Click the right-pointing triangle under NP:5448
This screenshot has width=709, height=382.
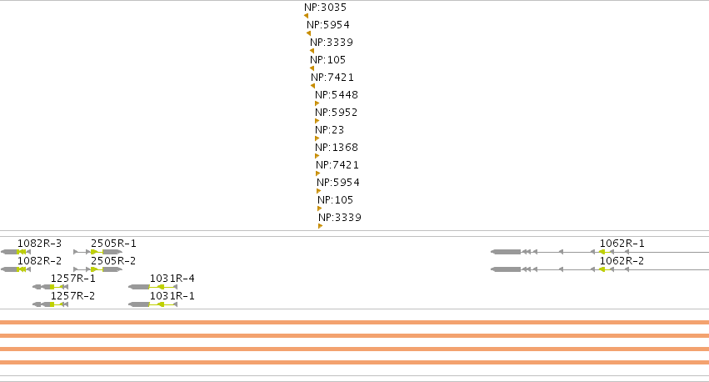tap(317, 103)
